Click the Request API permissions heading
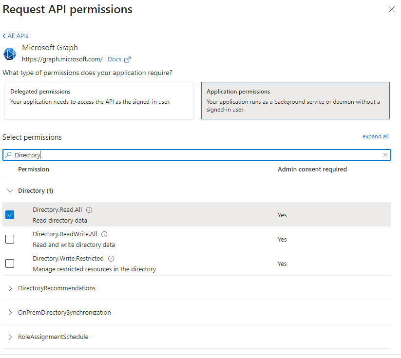The height and width of the screenshot is (358, 401). [68, 9]
